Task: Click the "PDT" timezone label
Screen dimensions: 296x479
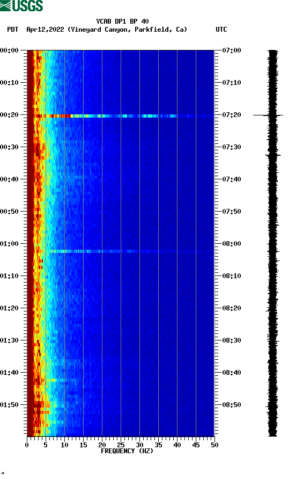Action: pos(12,30)
